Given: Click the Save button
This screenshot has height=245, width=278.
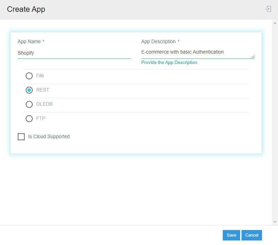Looking at the screenshot, I should pyautogui.click(x=231, y=235).
